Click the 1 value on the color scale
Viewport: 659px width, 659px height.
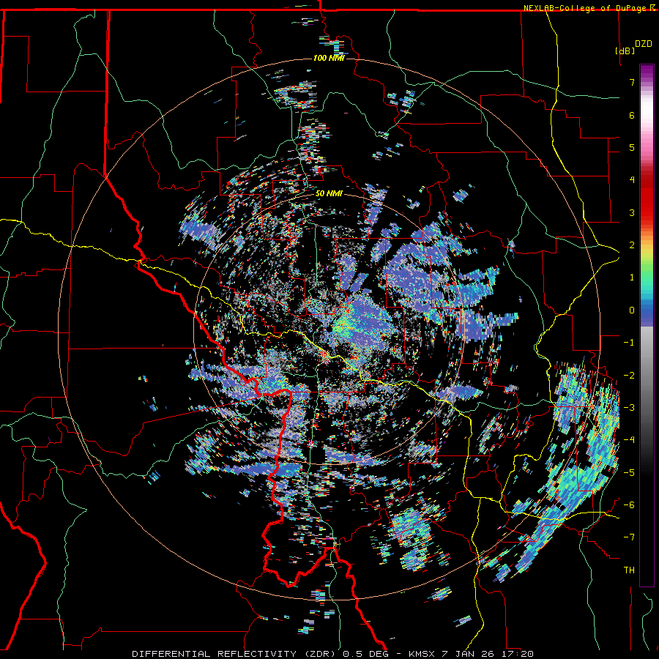632,278
